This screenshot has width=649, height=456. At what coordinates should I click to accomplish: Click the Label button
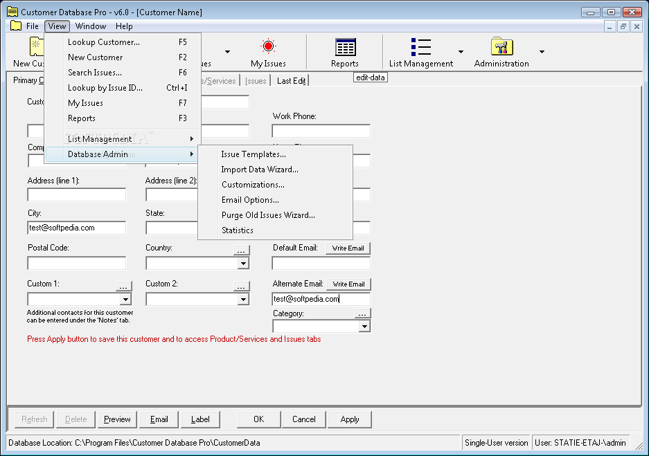(x=200, y=419)
